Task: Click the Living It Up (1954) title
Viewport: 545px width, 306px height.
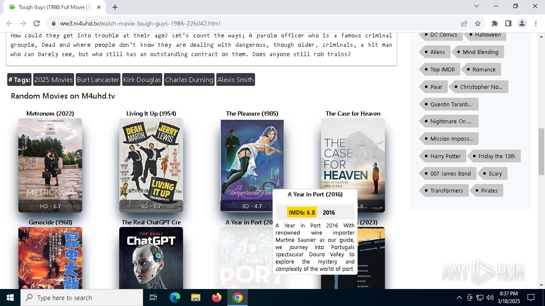Action: point(151,113)
